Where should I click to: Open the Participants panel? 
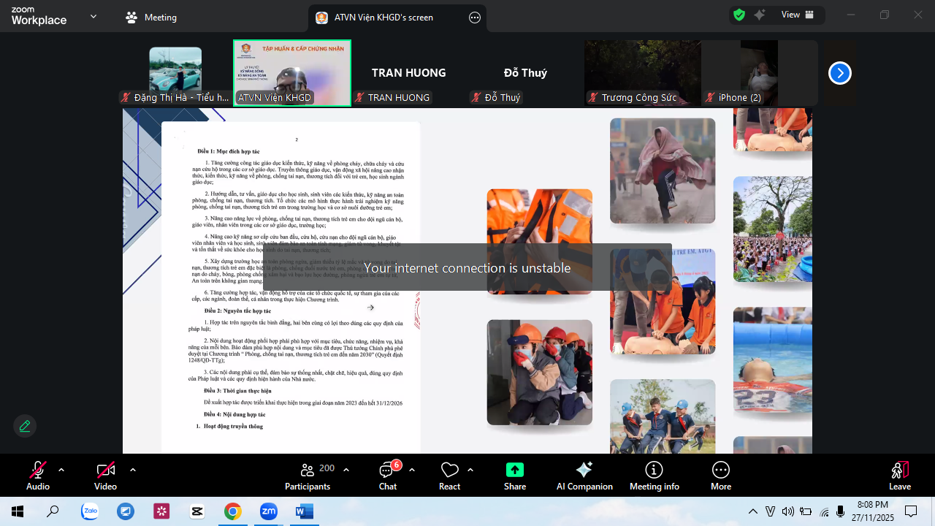click(308, 476)
